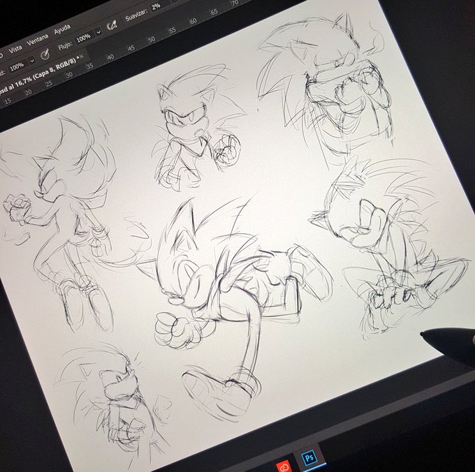475x472 pixels.
Task: Click the Flujo 100% value field
Action: point(84,38)
